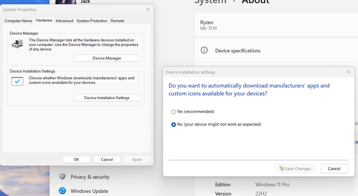
Task: Click the Device Manager hardware icon
Action: [x=17, y=44]
